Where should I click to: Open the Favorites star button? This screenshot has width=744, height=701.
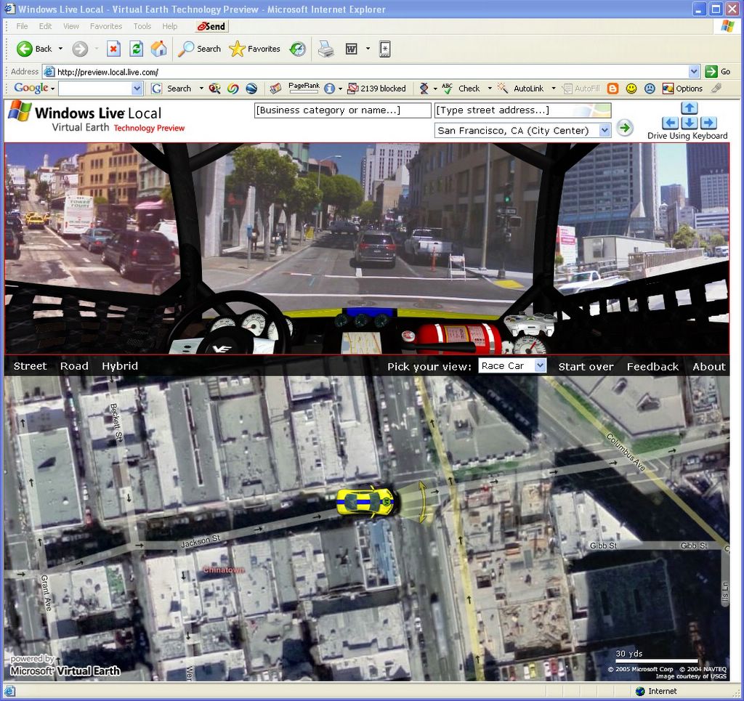coord(254,49)
